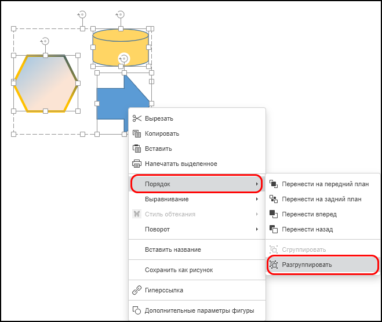Click the send-to-back icon in the submenu

(x=274, y=199)
